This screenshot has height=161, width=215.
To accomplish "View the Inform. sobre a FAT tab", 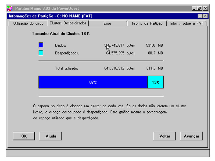I will [x=186, y=23].
